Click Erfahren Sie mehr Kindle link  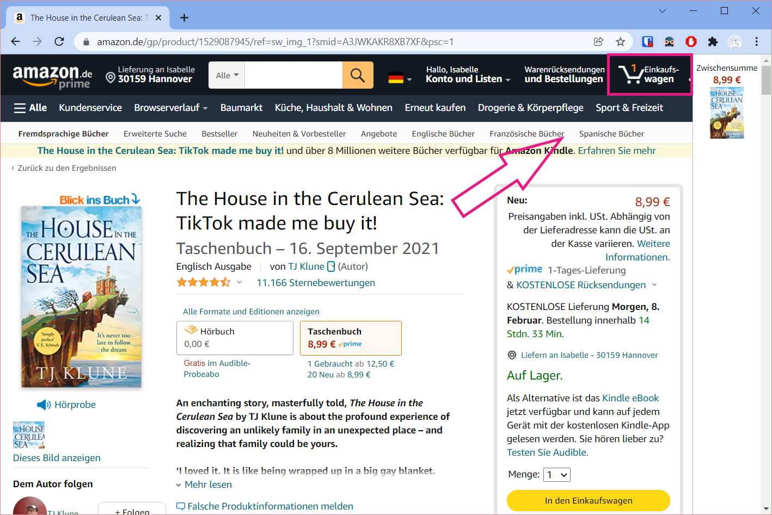[x=617, y=151]
